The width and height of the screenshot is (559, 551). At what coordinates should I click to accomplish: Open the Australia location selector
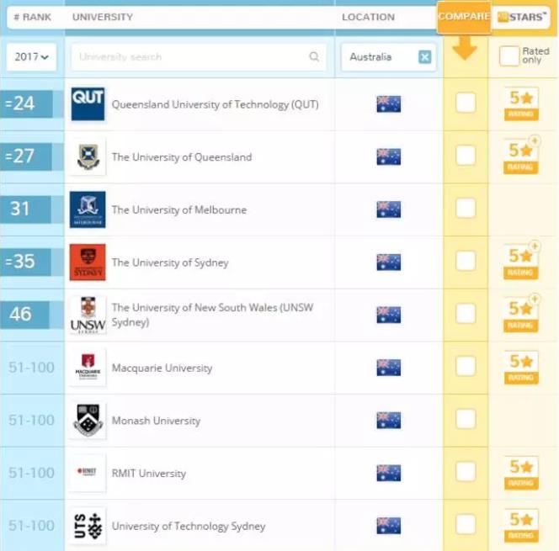[388, 57]
